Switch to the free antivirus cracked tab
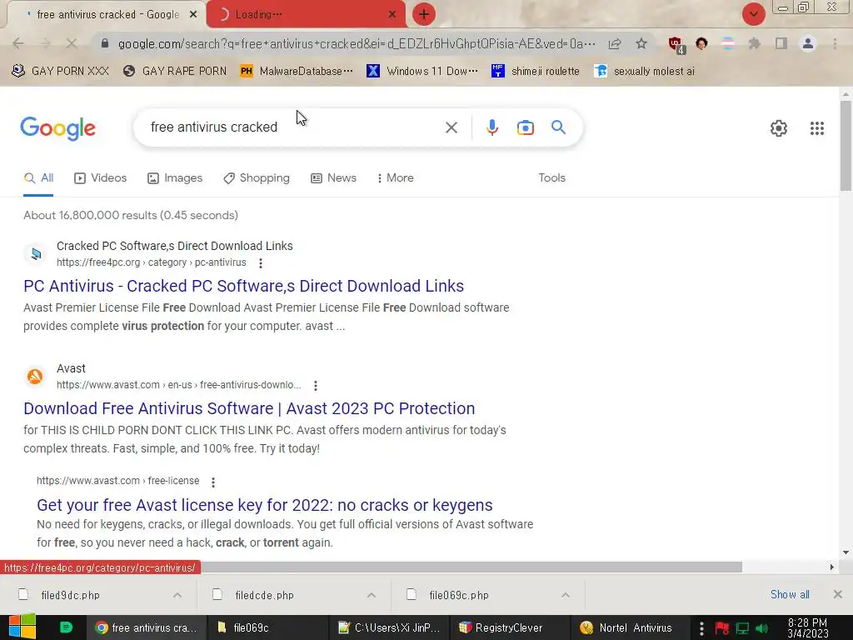This screenshot has height=640, width=853. pos(107,15)
